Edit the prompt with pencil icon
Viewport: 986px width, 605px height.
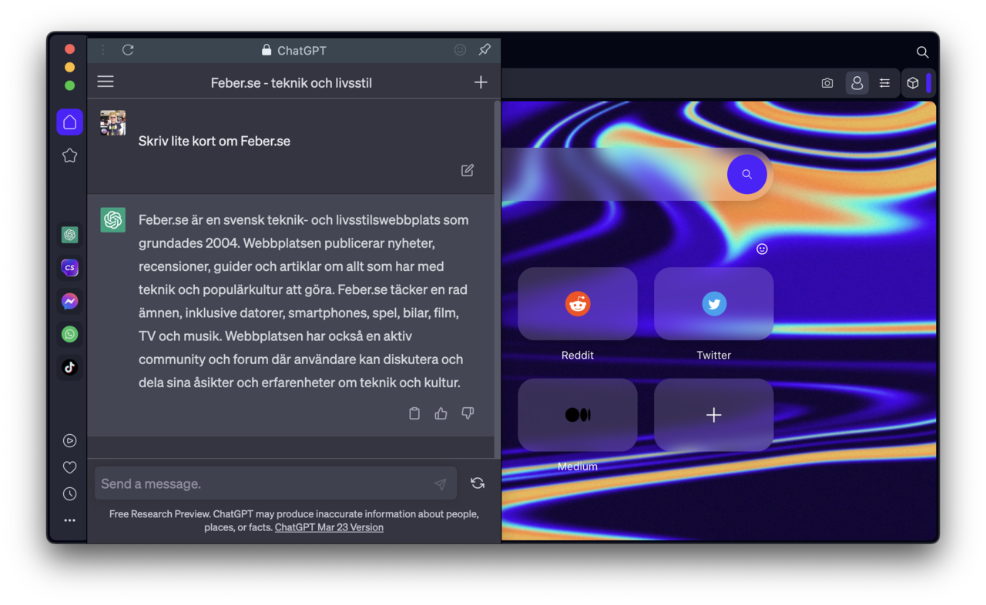point(468,170)
